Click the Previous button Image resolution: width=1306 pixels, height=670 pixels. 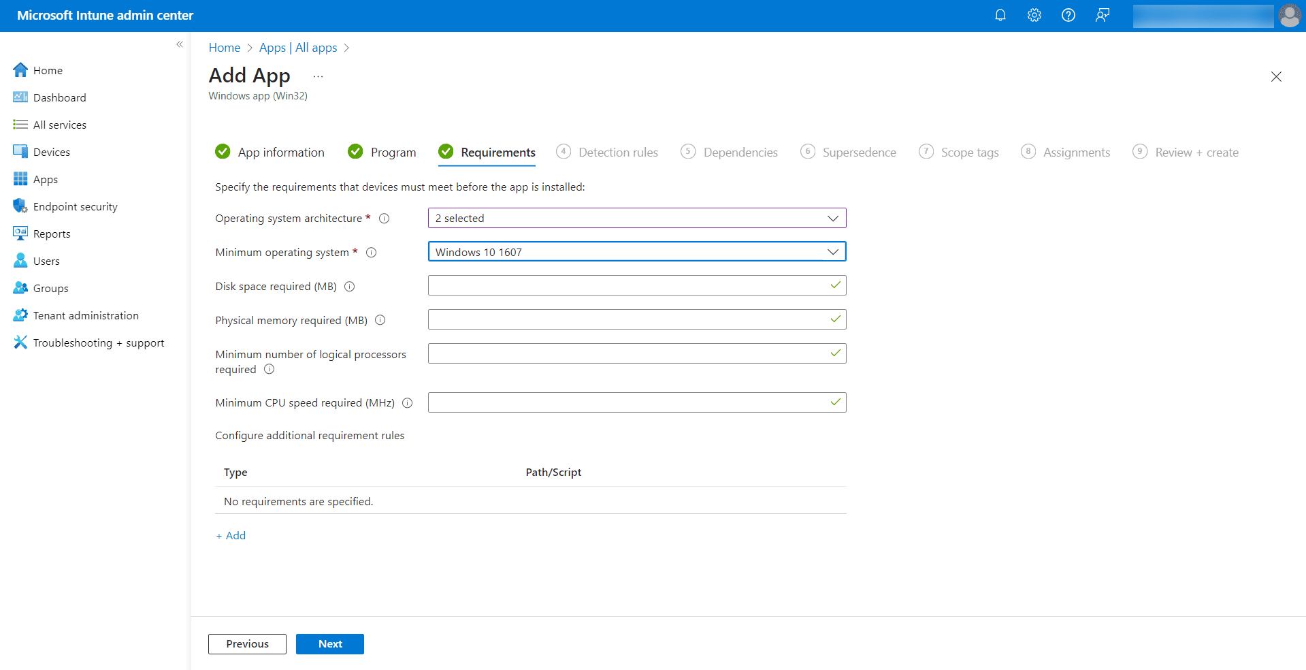pos(247,644)
